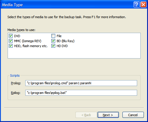Close the Media Type dialog
Viewport: 148px width, 122px height.
click(x=143, y=5)
